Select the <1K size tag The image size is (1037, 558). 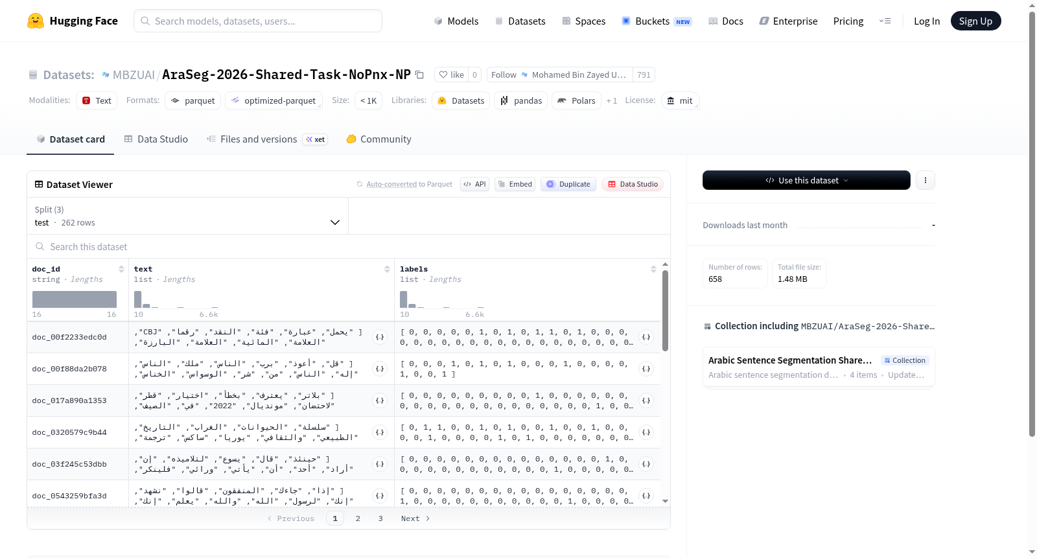click(x=368, y=100)
